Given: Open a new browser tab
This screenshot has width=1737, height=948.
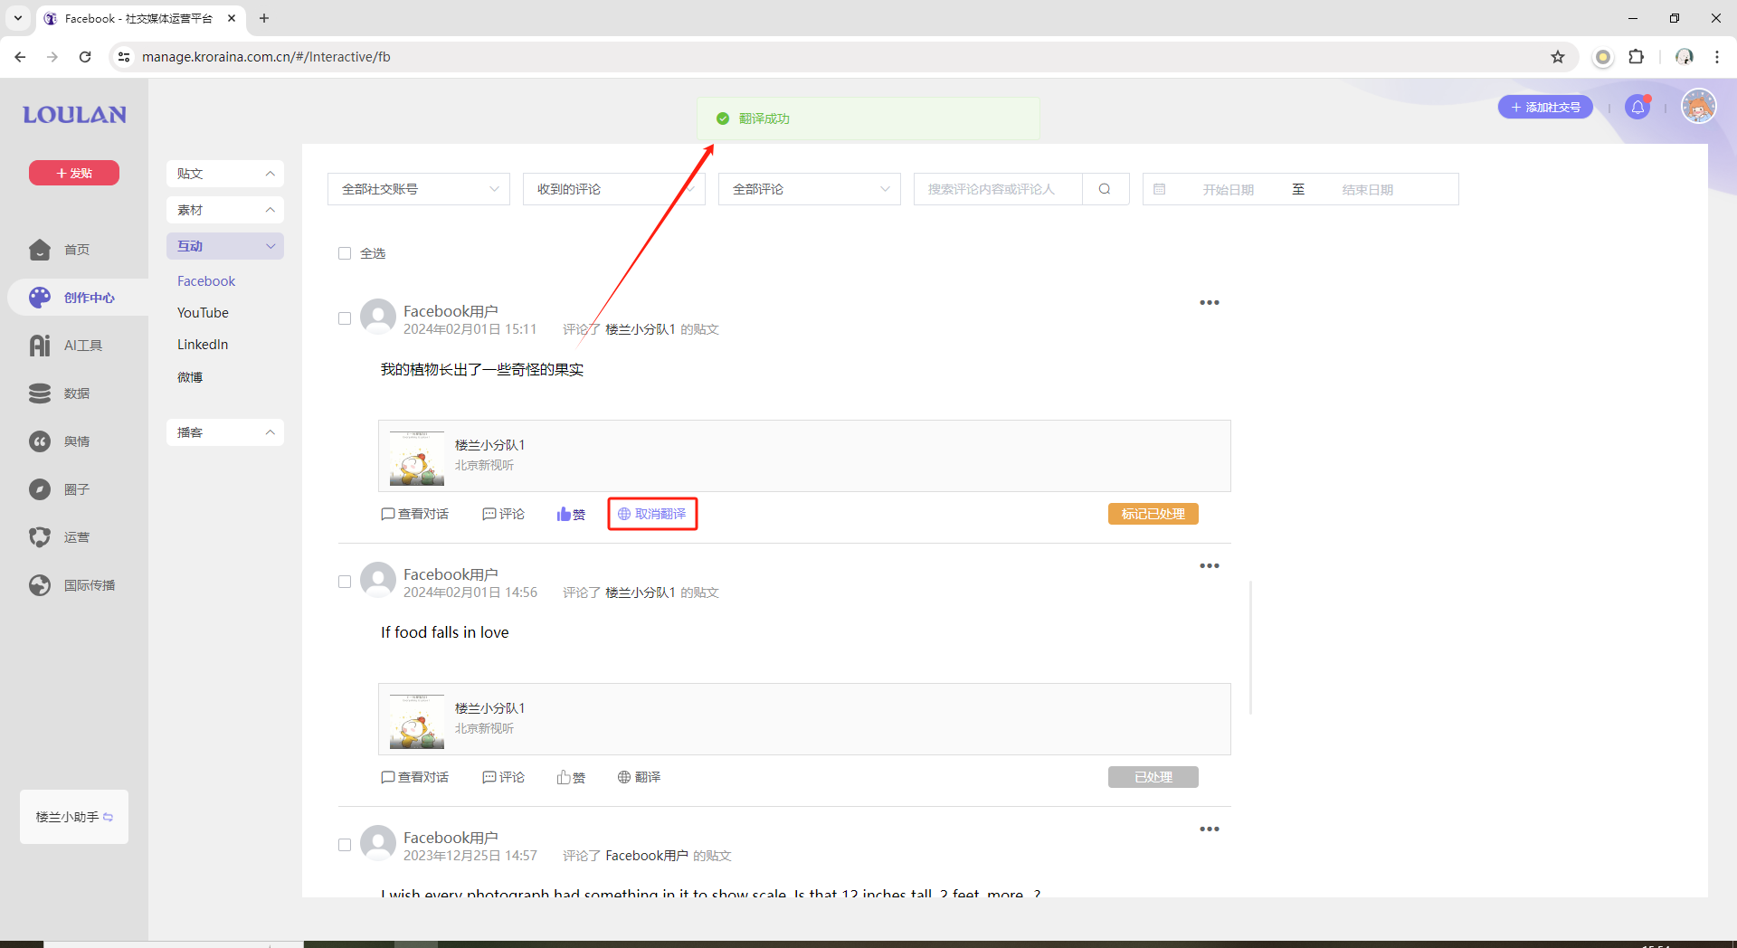Looking at the screenshot, I should point(264,18).
